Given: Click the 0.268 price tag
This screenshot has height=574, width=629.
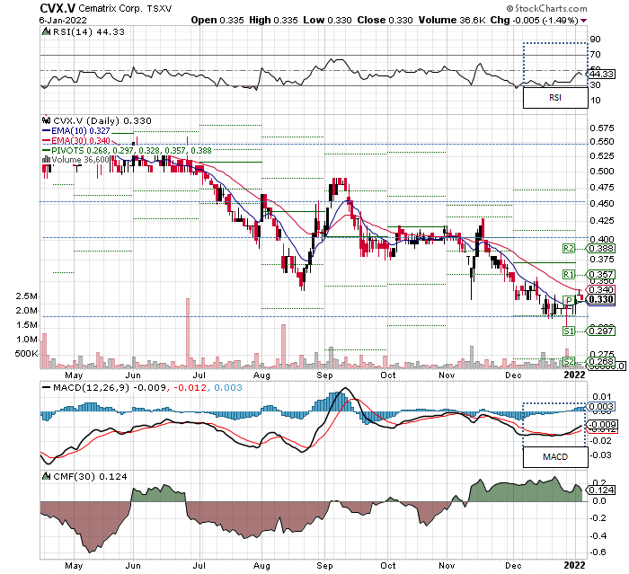Looking at the screenshot, I should 601,361.
